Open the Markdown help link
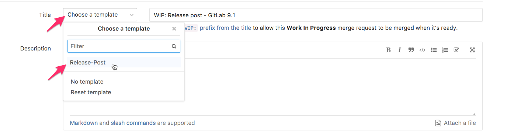Image resolution: width=514 pixels, height=133 pixels. [x=84, y=123]
